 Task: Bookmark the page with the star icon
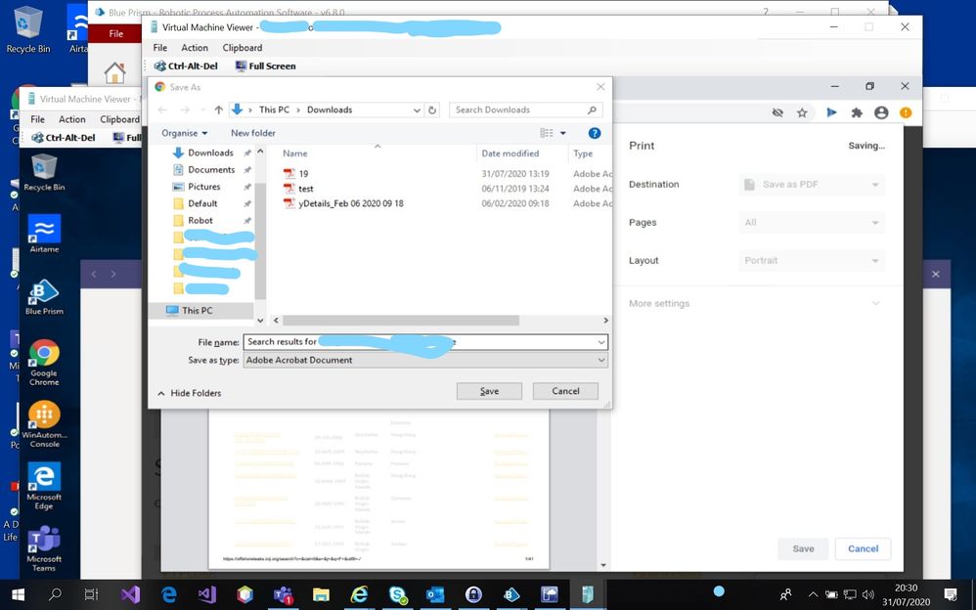pyautogui.click(x=802, y=112)
